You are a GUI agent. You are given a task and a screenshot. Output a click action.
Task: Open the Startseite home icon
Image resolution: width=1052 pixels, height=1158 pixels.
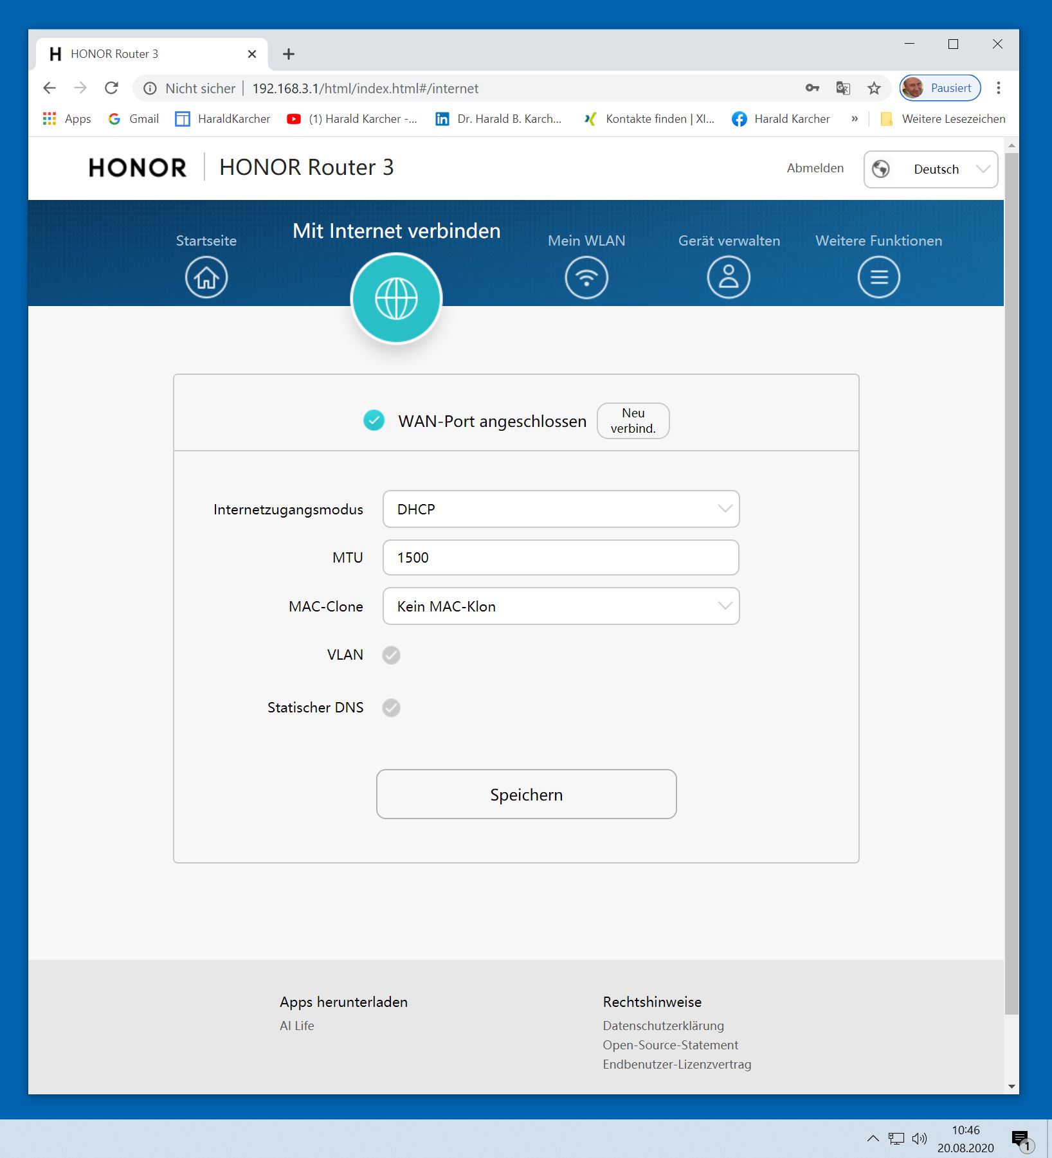point(206,277)
